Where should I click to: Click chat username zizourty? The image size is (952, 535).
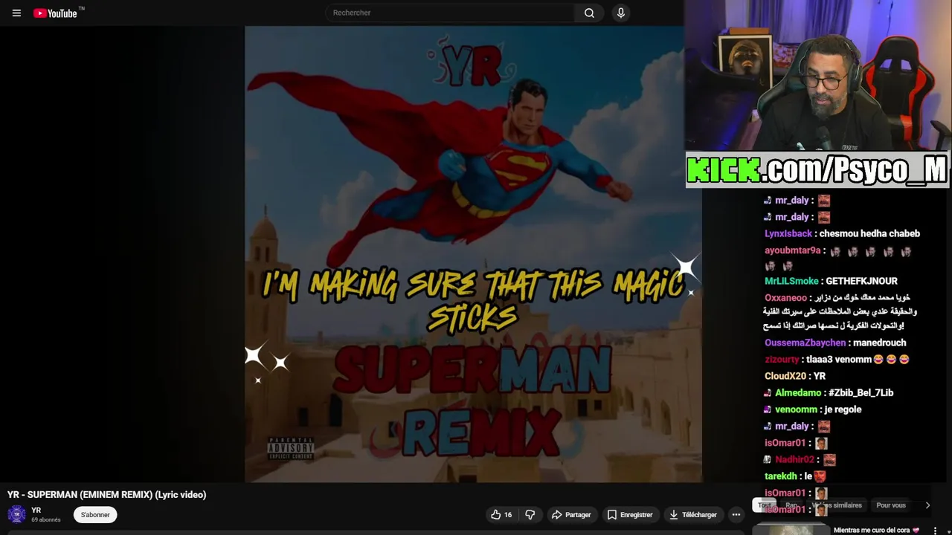click(x=782, y=360)
